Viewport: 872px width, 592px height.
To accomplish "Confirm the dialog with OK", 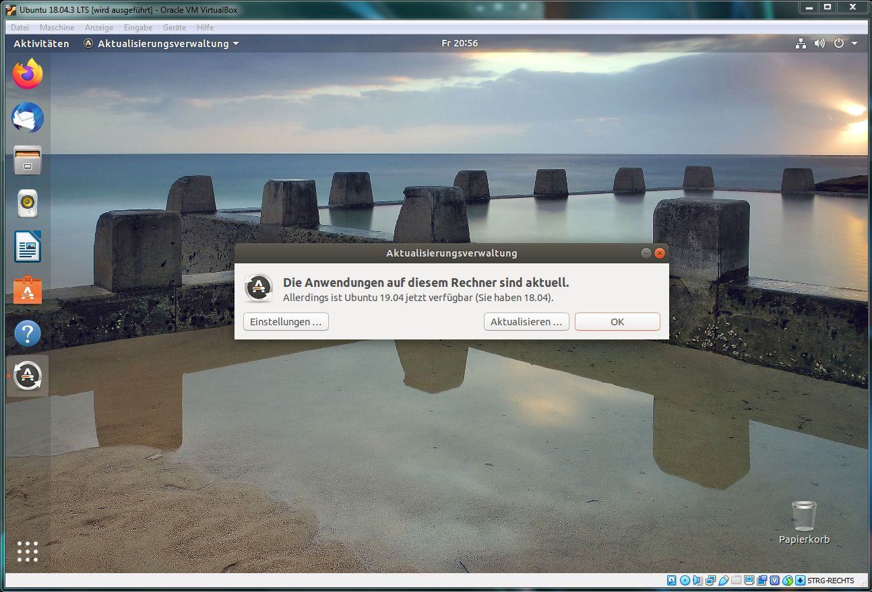I will pyautogui.click(x=617, y=322).
